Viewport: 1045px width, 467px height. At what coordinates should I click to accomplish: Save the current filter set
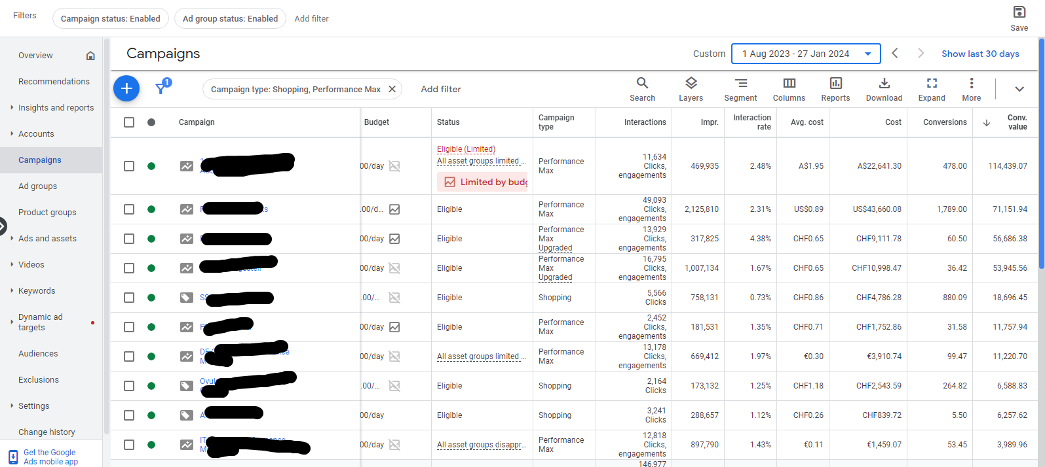point(1019,18)
